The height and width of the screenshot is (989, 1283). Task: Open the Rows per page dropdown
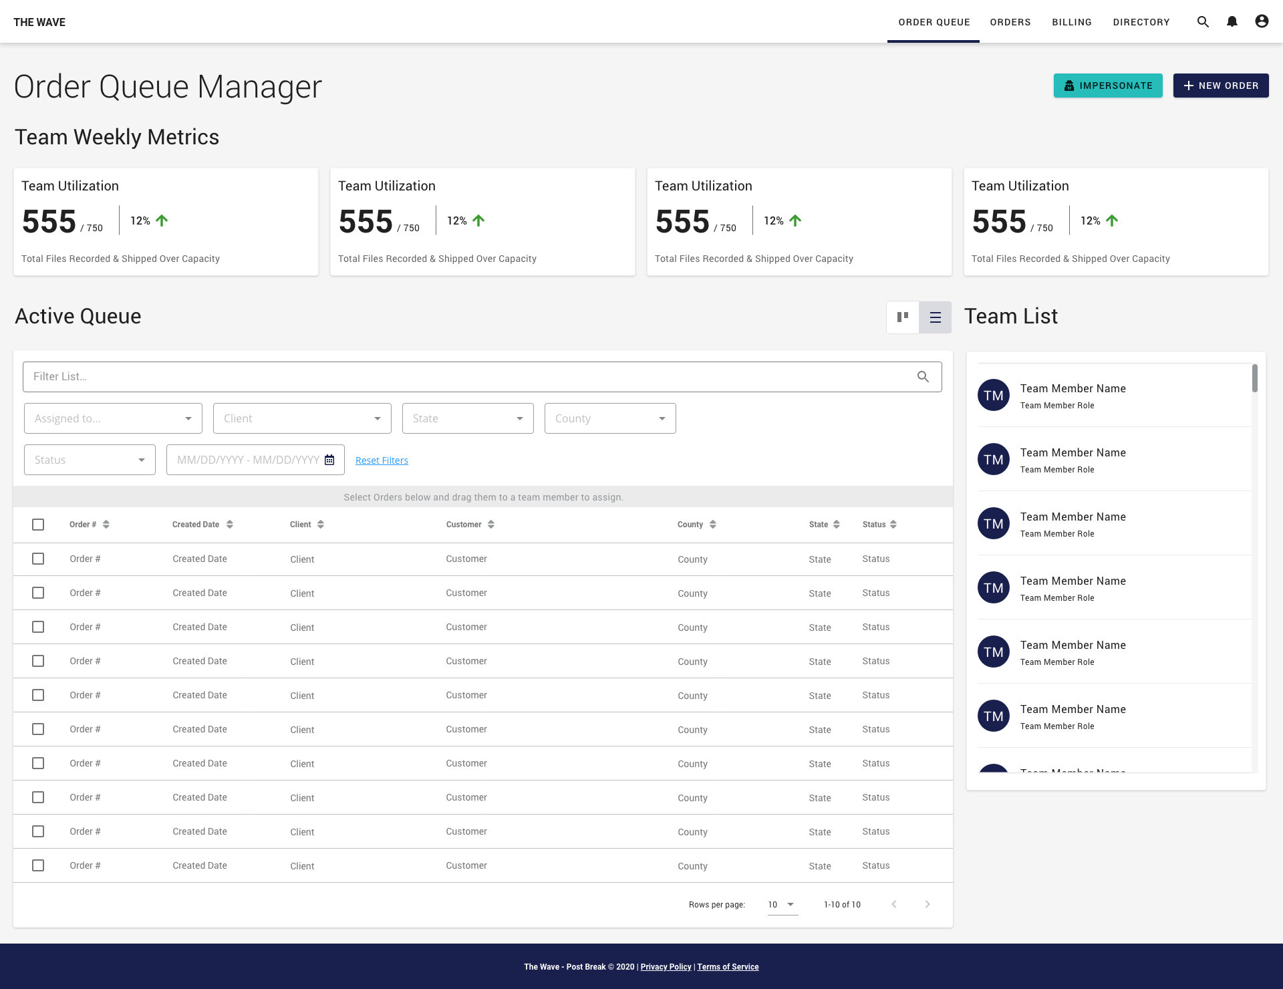click(782, 905)
